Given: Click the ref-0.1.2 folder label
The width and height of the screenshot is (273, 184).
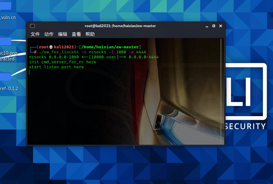Looking at the screenshot, I should (9, 89).
